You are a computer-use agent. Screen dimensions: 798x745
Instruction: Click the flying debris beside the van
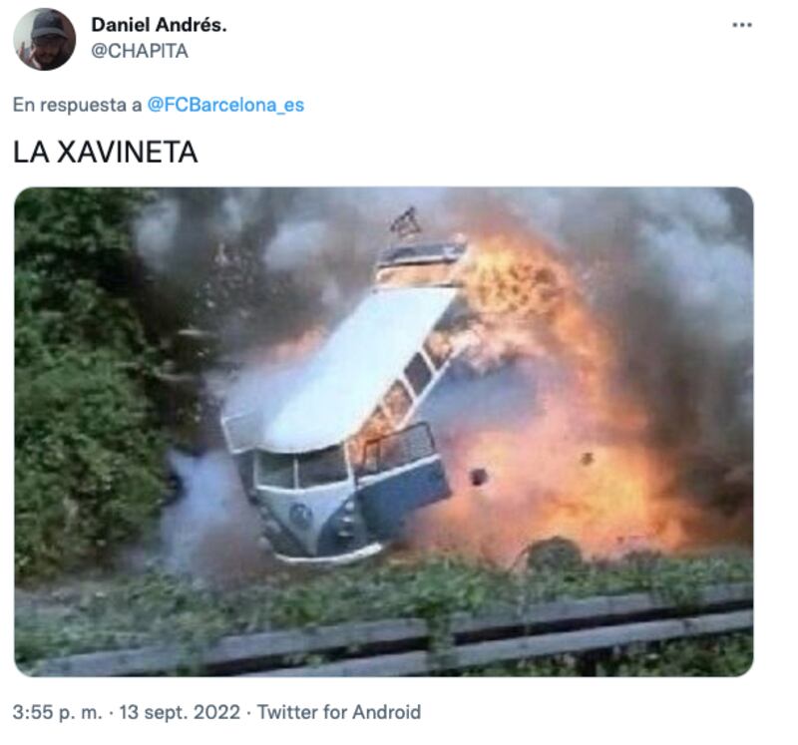pos(479,477)
